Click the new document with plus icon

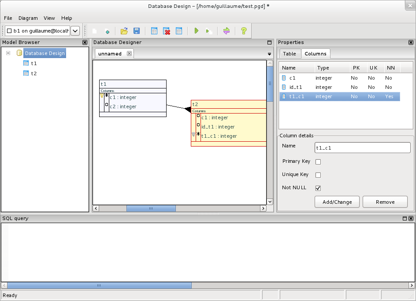pyautogui.click(x=107, y=31)
